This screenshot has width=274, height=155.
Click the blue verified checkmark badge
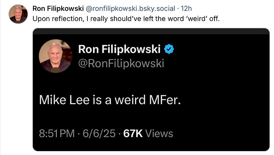coord(169,49)
